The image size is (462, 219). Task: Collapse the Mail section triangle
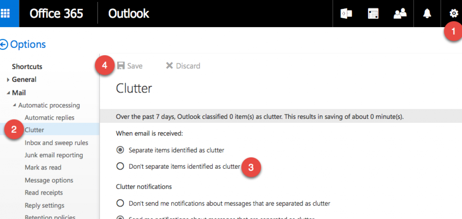(x=8, y=93)
